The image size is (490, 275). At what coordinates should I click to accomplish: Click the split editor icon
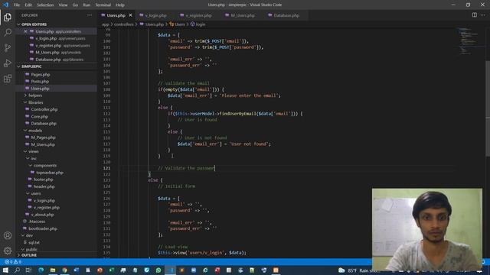tap(475, 15)
